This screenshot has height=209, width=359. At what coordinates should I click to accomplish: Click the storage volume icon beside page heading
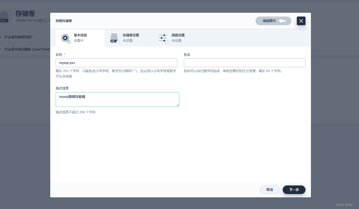5,17
